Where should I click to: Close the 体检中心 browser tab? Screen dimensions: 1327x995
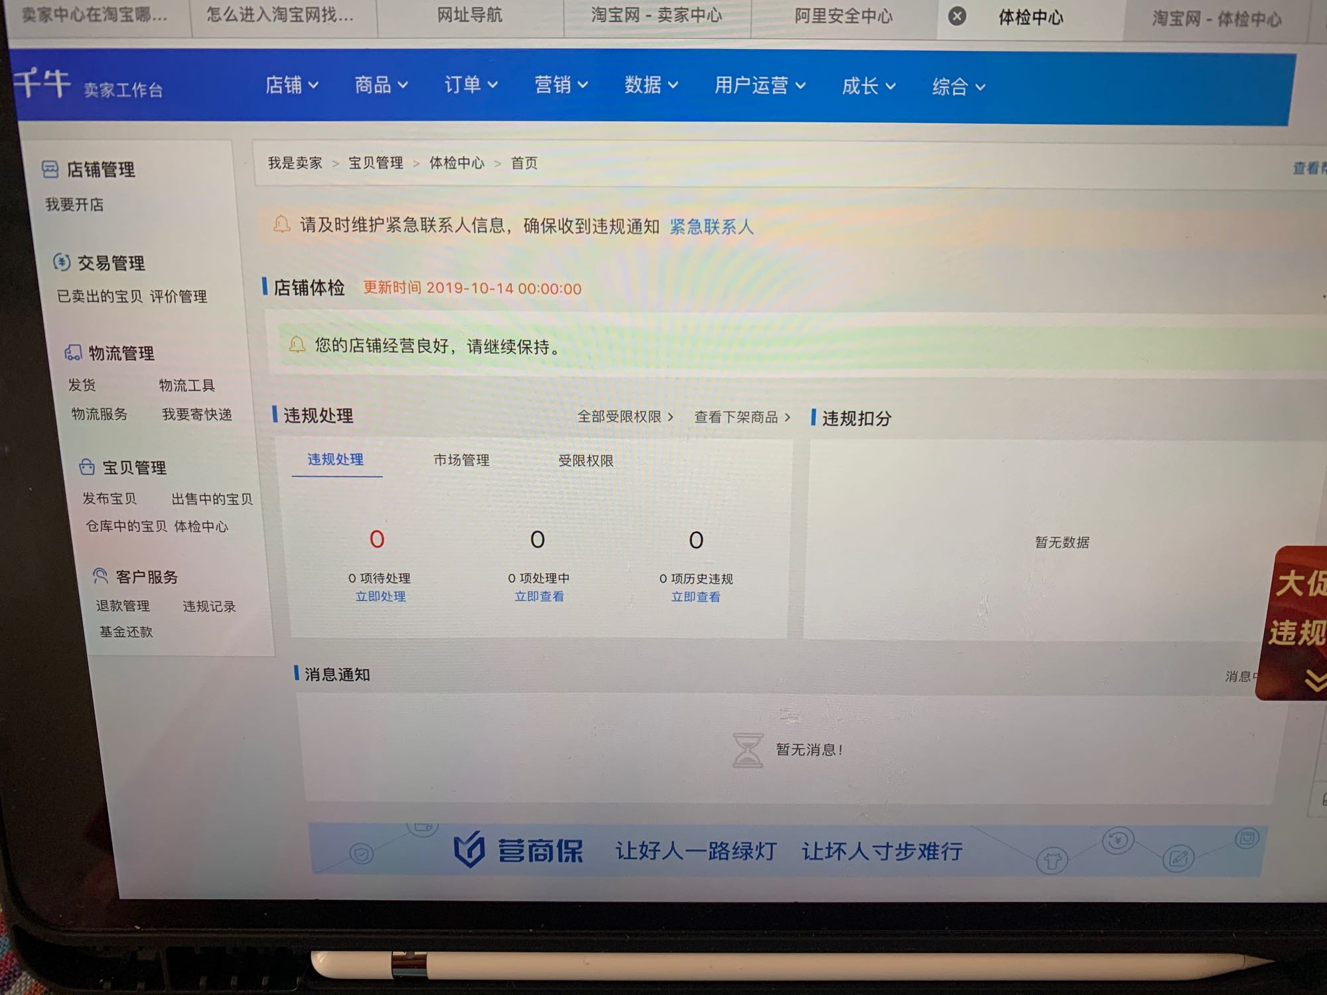click(x=957, y=16)
